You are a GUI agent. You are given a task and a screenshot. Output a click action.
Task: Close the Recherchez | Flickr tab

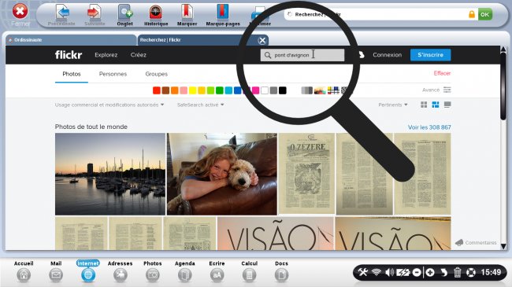[x=262, y=40]
